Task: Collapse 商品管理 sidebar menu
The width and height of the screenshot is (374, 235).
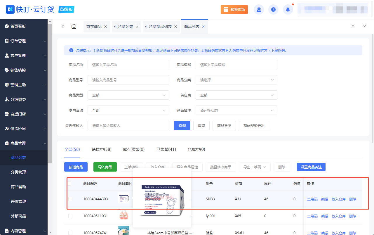Action: pyautogui.click(x=24, y=143)
